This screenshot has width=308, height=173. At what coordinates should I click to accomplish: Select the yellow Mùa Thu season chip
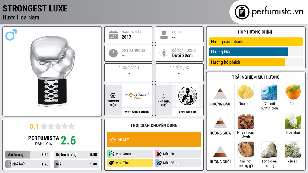[x=130, y=163]
